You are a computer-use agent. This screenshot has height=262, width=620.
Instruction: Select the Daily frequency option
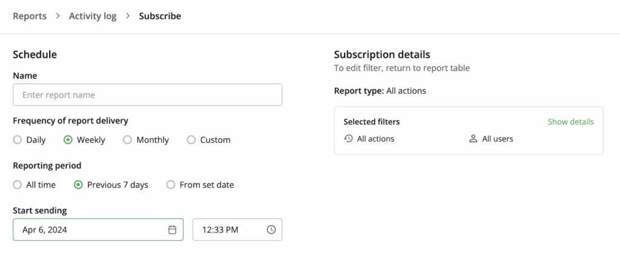18,140
